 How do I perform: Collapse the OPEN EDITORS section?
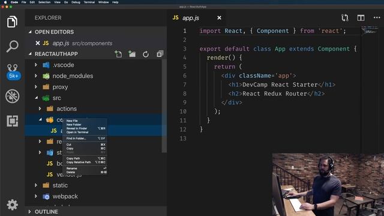30,32
